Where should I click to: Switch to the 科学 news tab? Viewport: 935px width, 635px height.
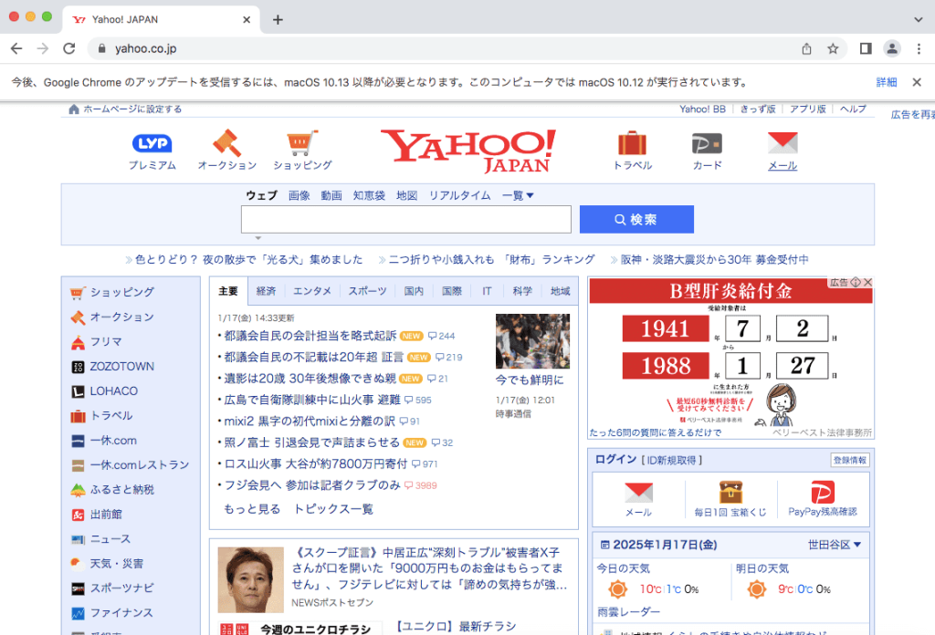click(522, 291)
